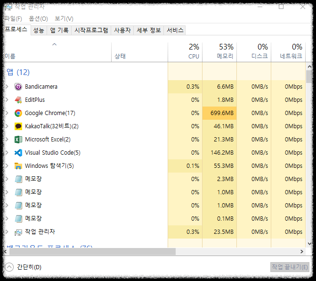The width and height of the screenshot is (316, 281).
Task: Click the 메모장 icon with 2.3MB memory
Action: pyautogui.click(x=18, y=179)
